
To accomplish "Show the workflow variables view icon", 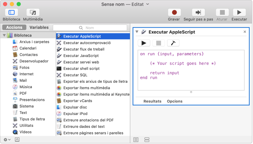I will [x=147, y=140].
